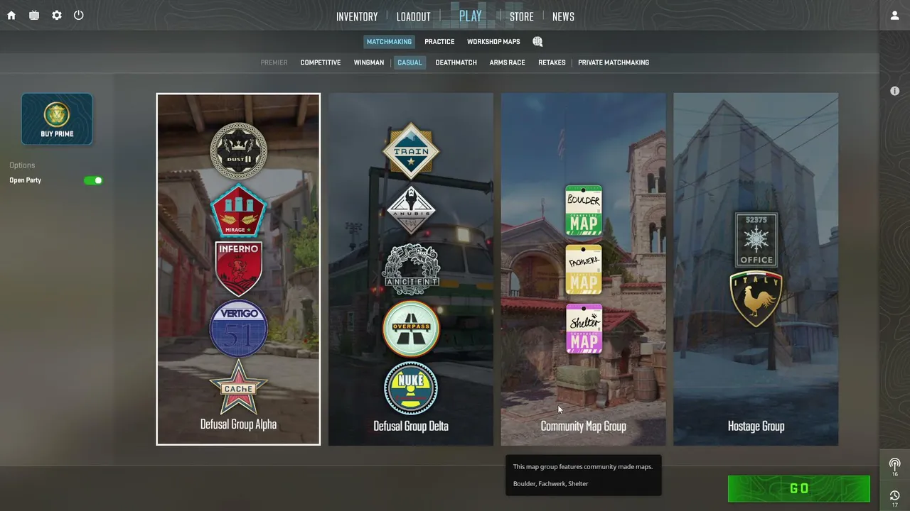View the News menu
Image resolution: width=910 pixels, height=511 pixels.
[x=563, y=16]
